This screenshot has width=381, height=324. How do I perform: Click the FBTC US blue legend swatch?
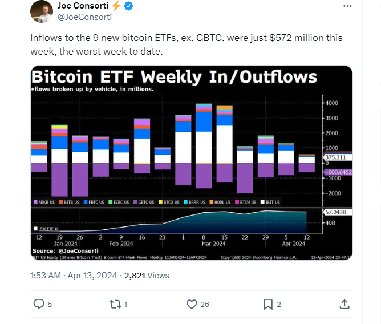pyautogui.click(x=86, y=202)
